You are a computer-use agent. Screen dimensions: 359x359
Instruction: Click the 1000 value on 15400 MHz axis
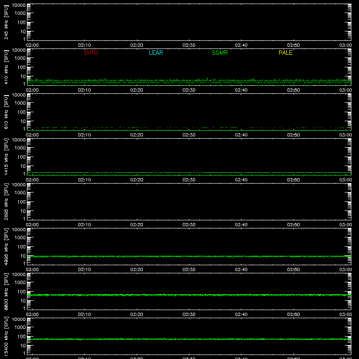(20, 328)
